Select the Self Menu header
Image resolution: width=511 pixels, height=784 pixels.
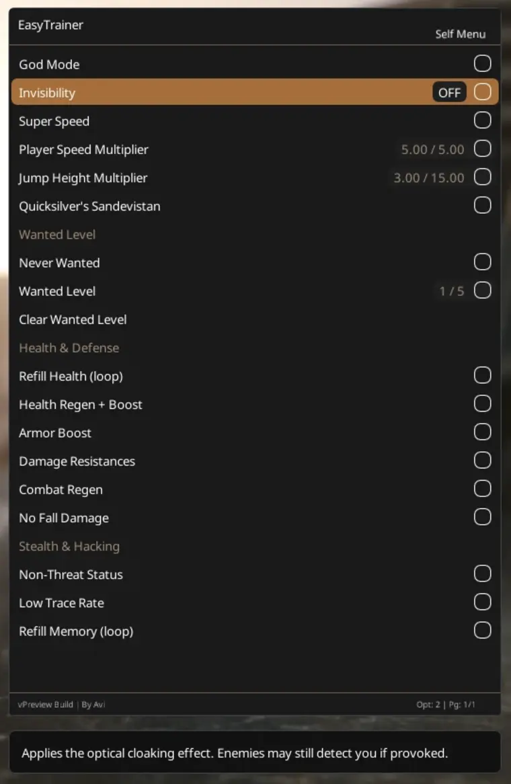coord(461,34)
